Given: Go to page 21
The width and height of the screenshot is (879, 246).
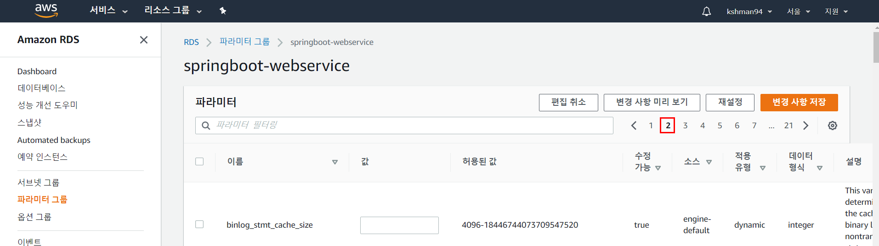Looking at the screenshot, I should tap(788, 126).
